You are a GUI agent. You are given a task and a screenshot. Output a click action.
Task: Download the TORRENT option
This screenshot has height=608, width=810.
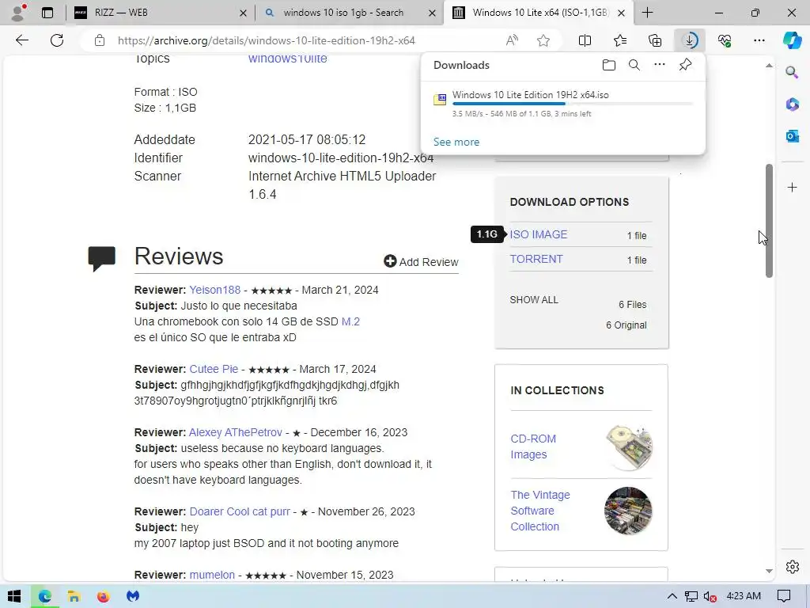click(536, 259)
